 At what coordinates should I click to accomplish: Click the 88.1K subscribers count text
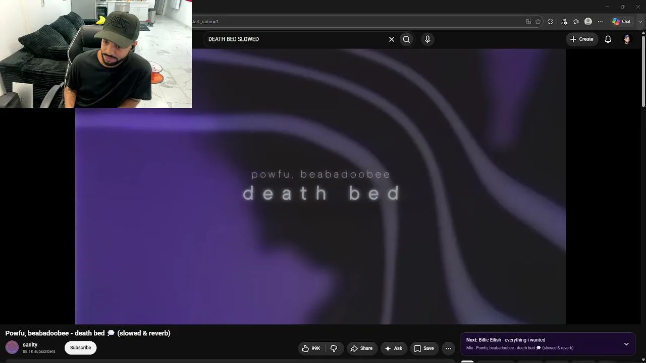point(39,352)
